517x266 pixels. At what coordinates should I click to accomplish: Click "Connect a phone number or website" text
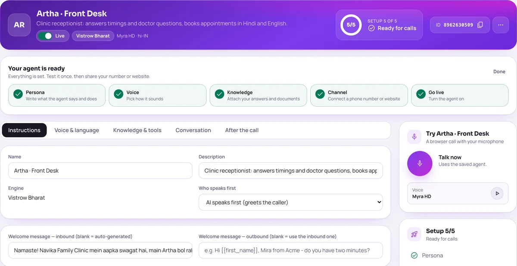[364, 99]
